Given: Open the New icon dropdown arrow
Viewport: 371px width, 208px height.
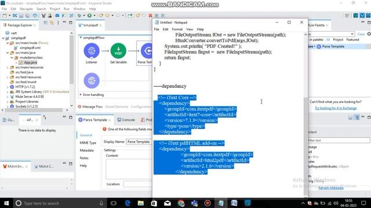Looking at the screenshot, I should 10,16.
